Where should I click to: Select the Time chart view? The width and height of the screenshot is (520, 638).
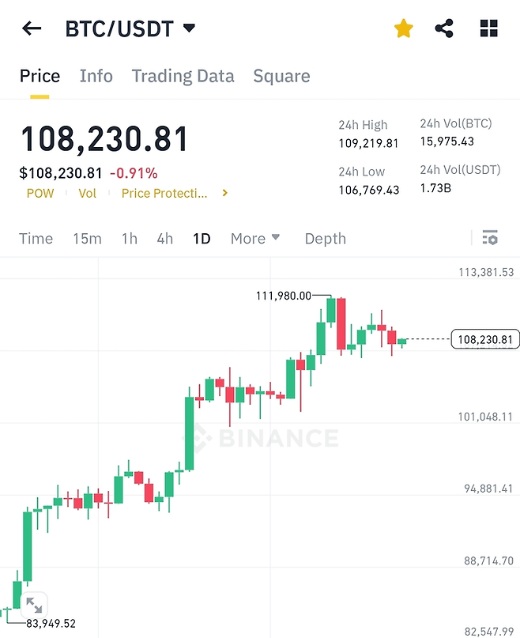(36, 238)
